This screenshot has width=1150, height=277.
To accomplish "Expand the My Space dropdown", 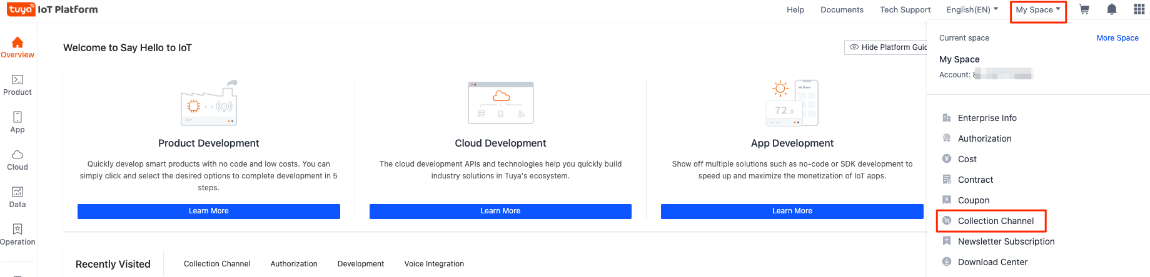I will 1038,9.
